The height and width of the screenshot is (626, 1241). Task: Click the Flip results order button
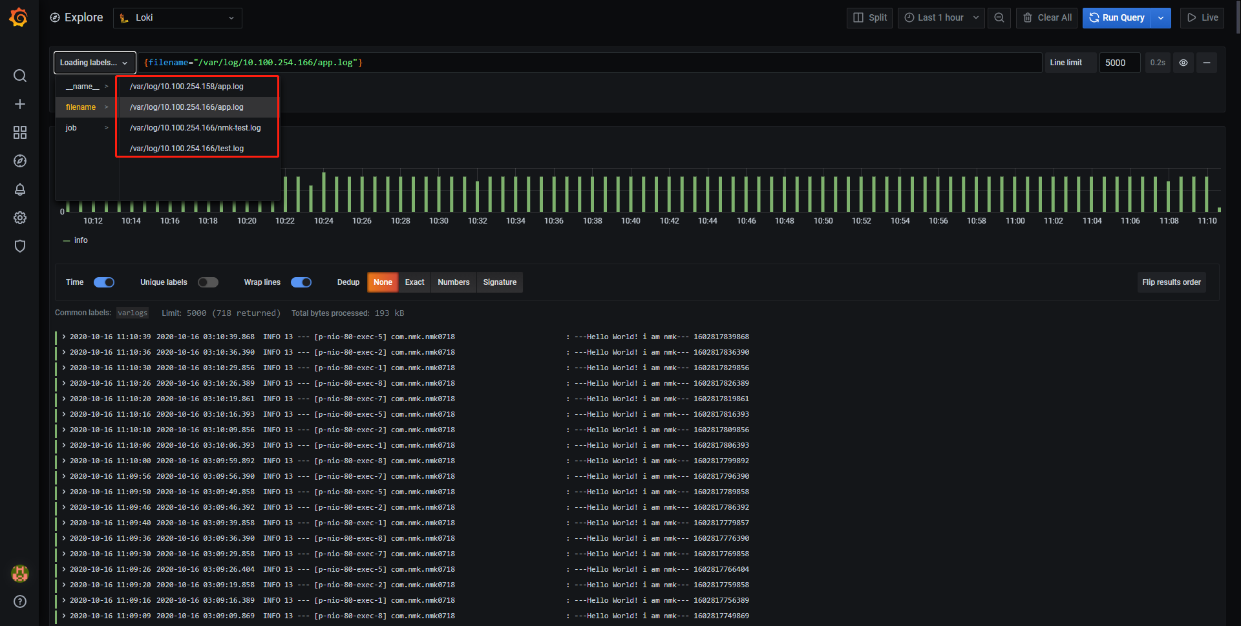(1171, 282)
